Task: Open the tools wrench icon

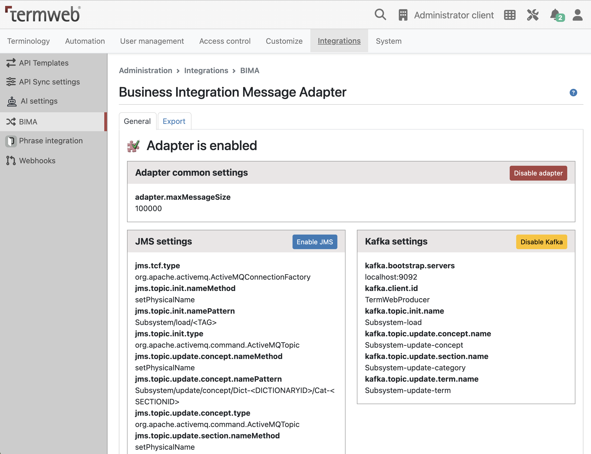Action: pos(533,15)
